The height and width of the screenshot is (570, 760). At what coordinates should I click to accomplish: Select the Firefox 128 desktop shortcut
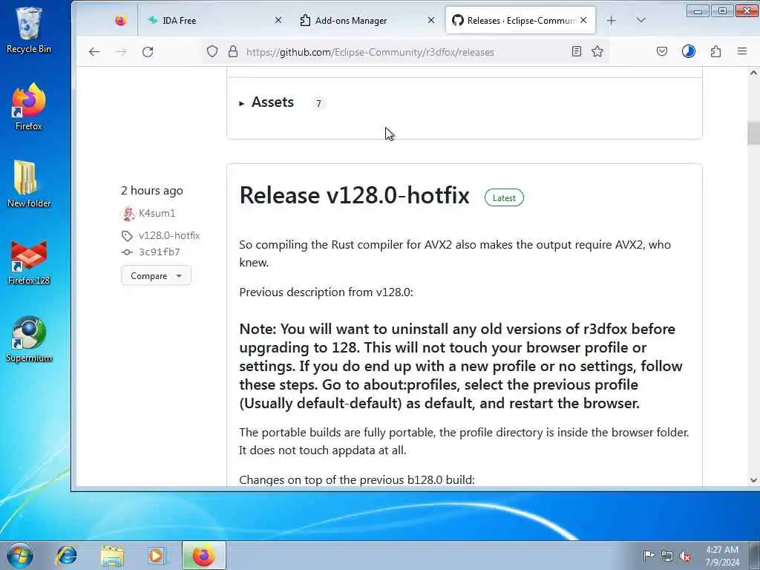tap(29, 262)
